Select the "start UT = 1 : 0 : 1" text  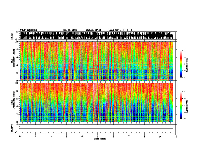[121, 30]
